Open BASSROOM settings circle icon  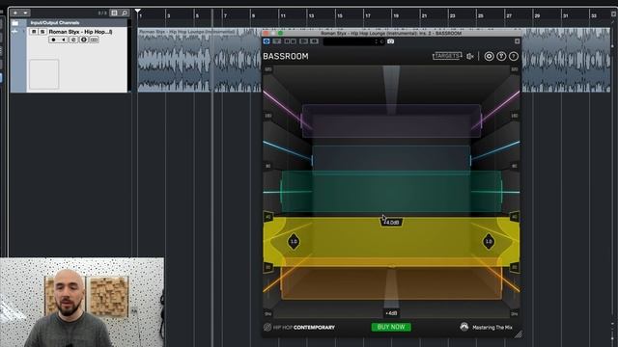pyautogui.click(x=489, y=56)
